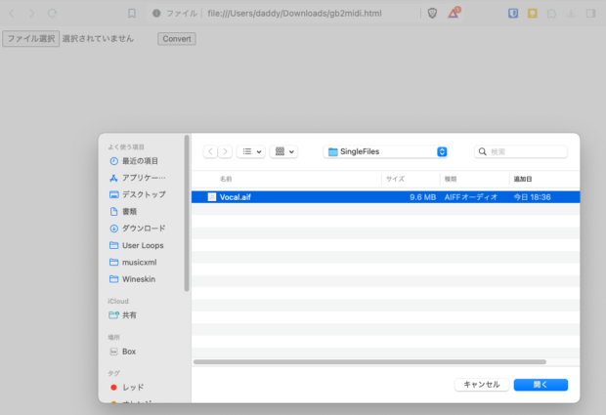Click the キャンセル button
Image resolution: width=606 pixels, height=415 pixels.
pos(481,385)
